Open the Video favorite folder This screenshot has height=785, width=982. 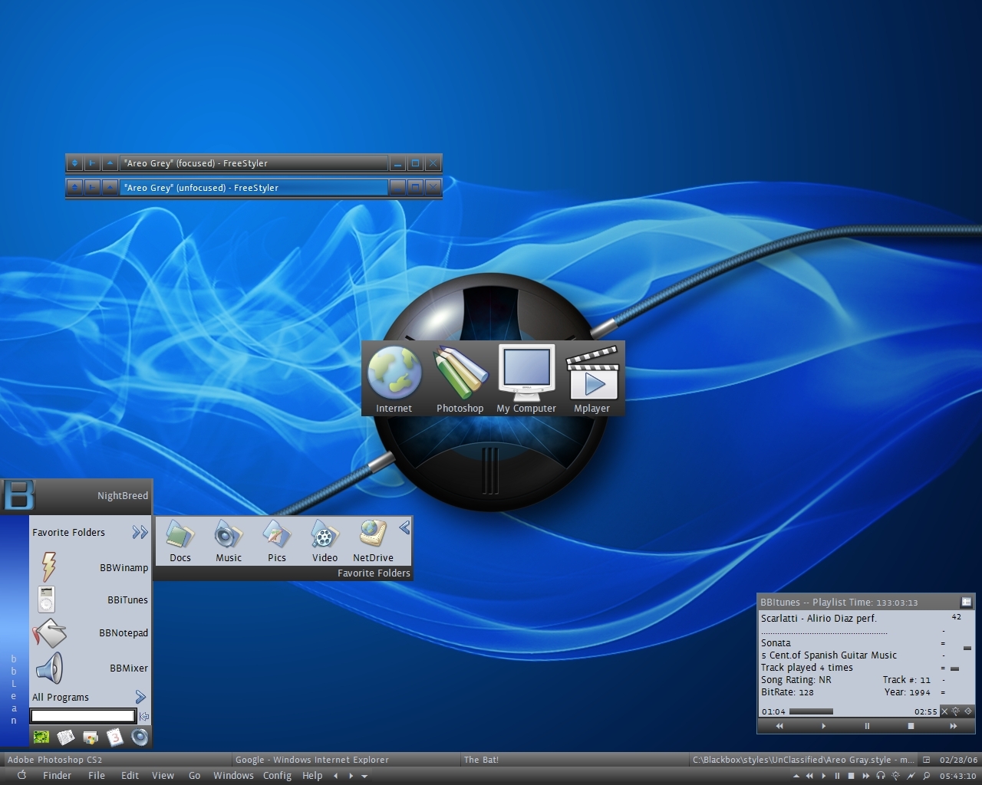tap(325, 534)
